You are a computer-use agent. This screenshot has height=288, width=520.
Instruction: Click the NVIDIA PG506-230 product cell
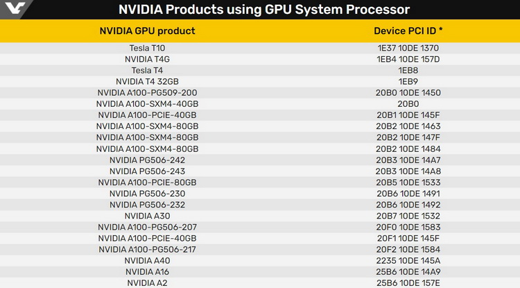[148, 194]
